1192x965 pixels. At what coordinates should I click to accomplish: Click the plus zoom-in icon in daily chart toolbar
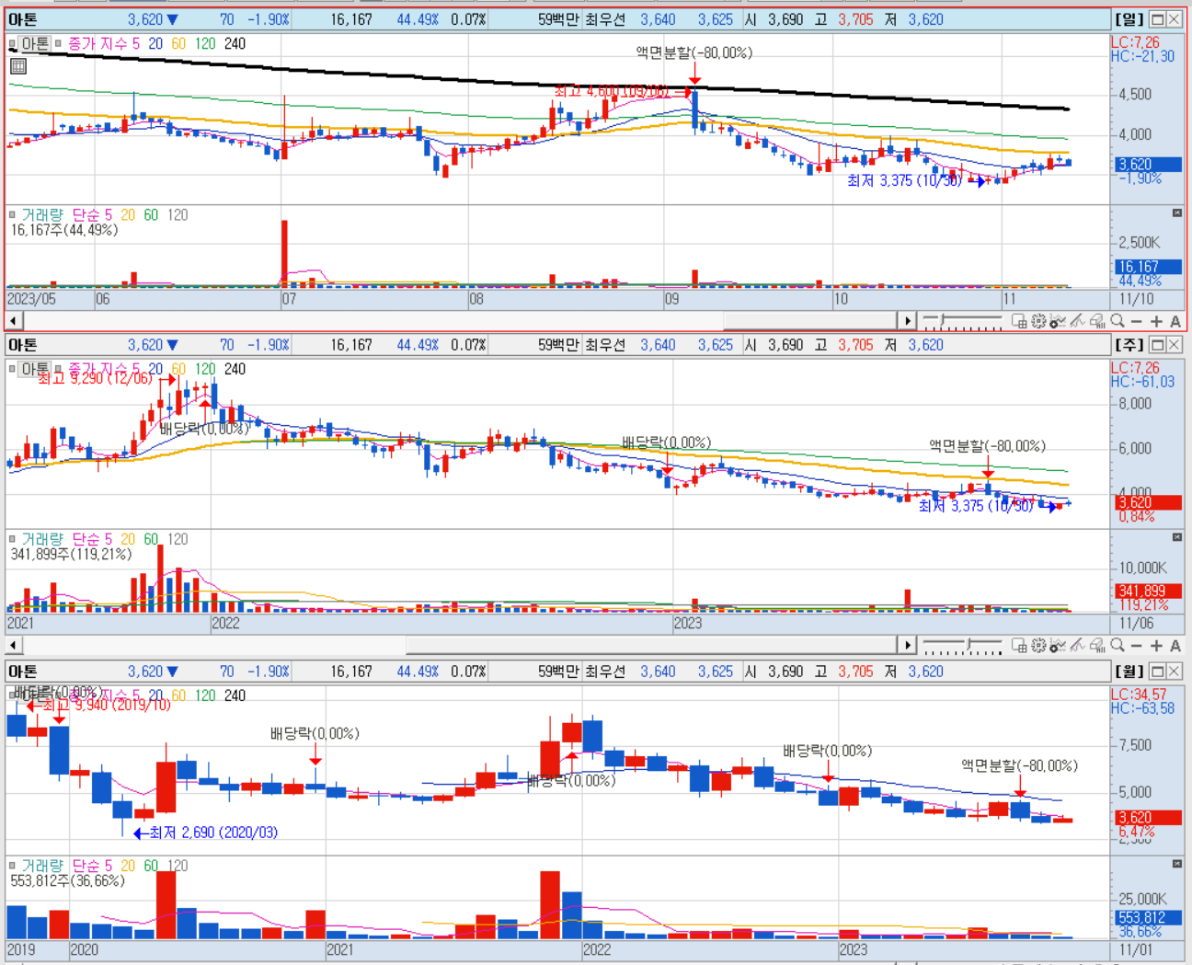[x=1156, y=321]
